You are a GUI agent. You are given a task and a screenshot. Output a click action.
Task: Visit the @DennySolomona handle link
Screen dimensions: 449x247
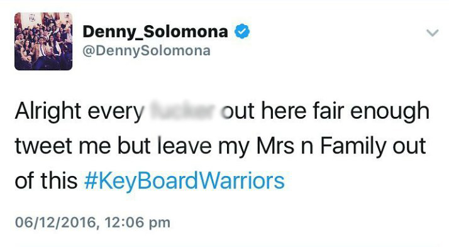[x=147, y=51]
